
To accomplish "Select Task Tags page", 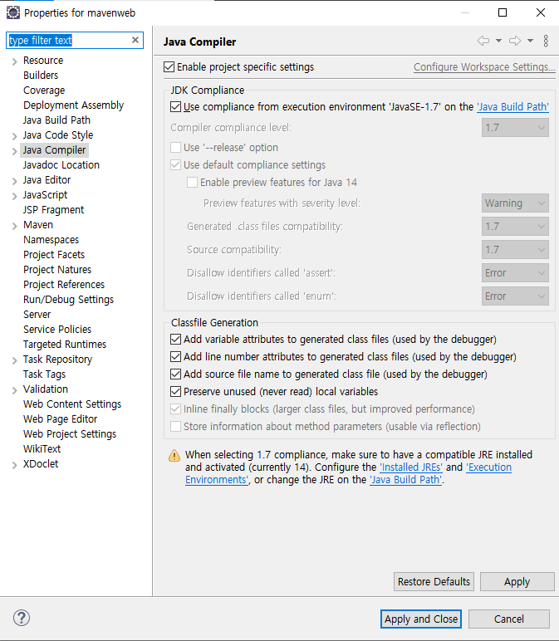I will pos(44,374).
